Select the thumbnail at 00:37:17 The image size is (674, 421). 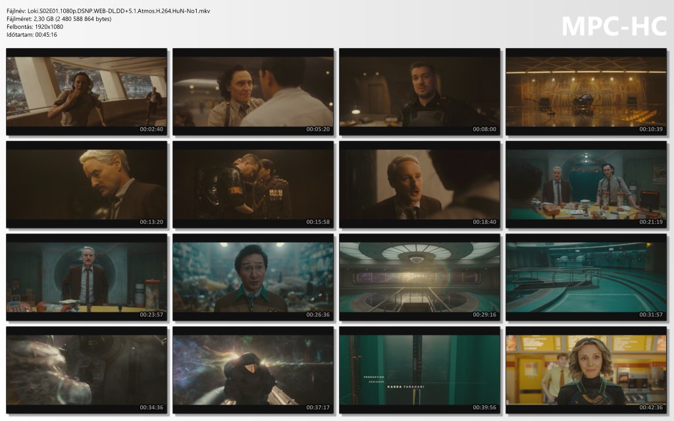click(x=253, y=370)
